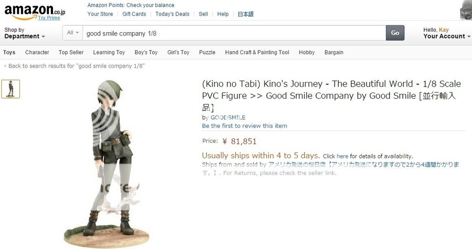Image resolution: width=472 pixels, height=249 pixels.
Task: Open Today's Deals link
Action: click(x=172, y=14)
